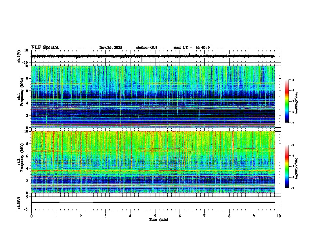Click time-axis tick label "9"
This screenshot has width=314, height=242.
tap(254, 216)
